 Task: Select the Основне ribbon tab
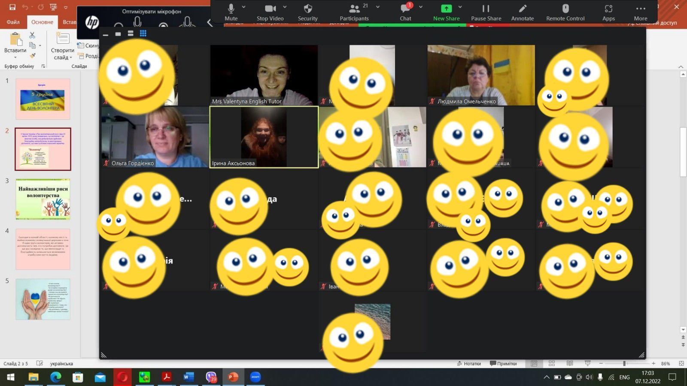pos(42,22)
